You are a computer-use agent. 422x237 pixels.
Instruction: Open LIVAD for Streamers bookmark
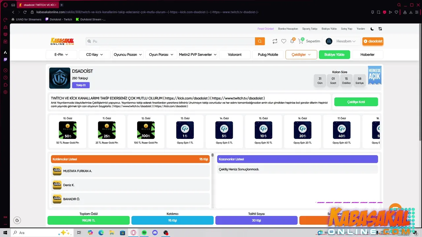(x=26, y=19)
